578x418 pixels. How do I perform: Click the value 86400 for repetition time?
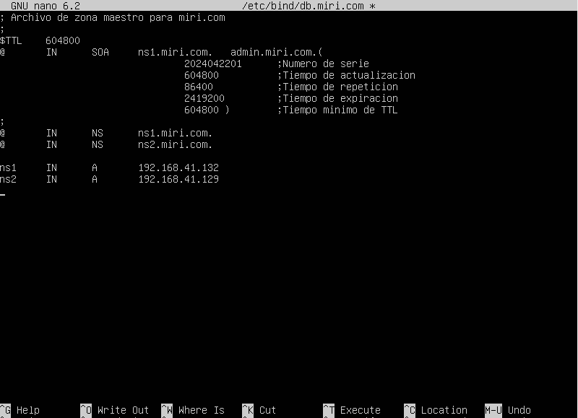pos(201,87)
